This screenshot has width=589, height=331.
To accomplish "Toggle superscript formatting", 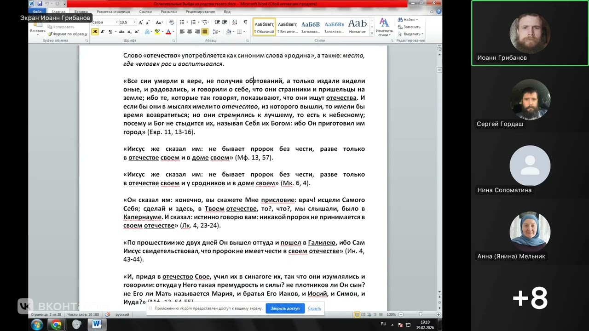I will [137, 32].
